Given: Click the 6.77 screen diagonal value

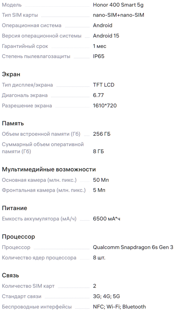Looking at the screenshot, I should coord(98,95).
